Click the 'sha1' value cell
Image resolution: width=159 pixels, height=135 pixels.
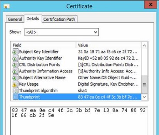click(82, 91)
